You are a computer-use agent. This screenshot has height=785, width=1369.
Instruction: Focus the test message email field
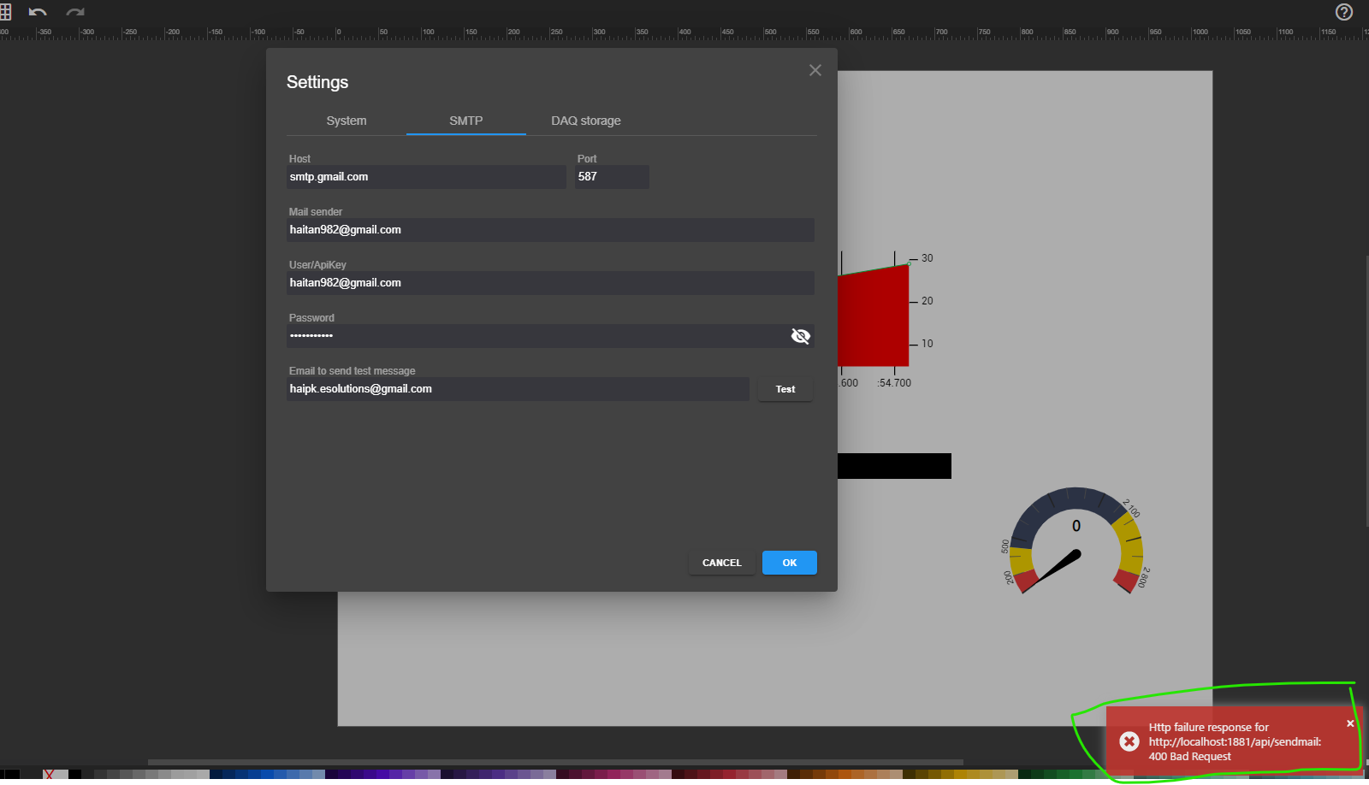[518, 389]
